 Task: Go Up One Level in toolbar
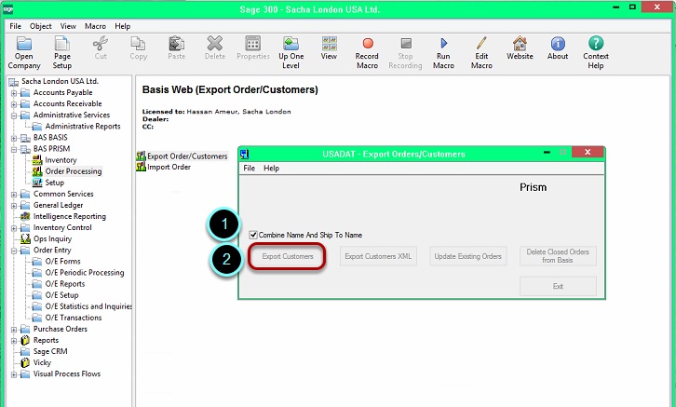click(291, 44)
